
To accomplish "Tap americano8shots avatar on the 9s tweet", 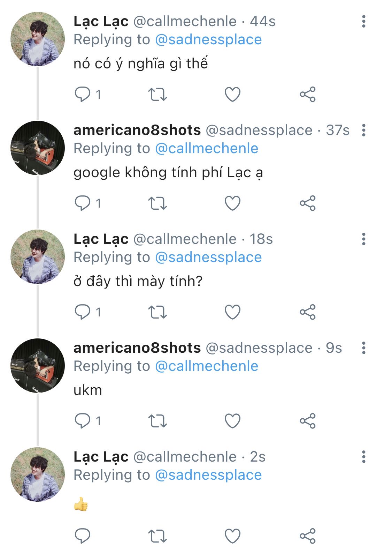I will [x=38, y=366].
